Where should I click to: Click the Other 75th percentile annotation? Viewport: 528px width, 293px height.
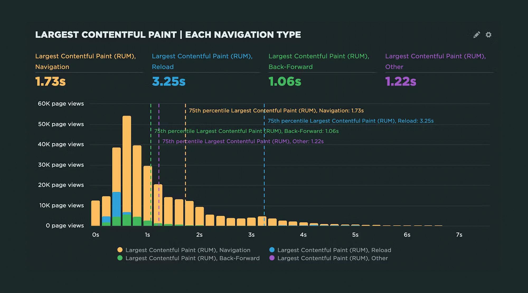(243, 141)
